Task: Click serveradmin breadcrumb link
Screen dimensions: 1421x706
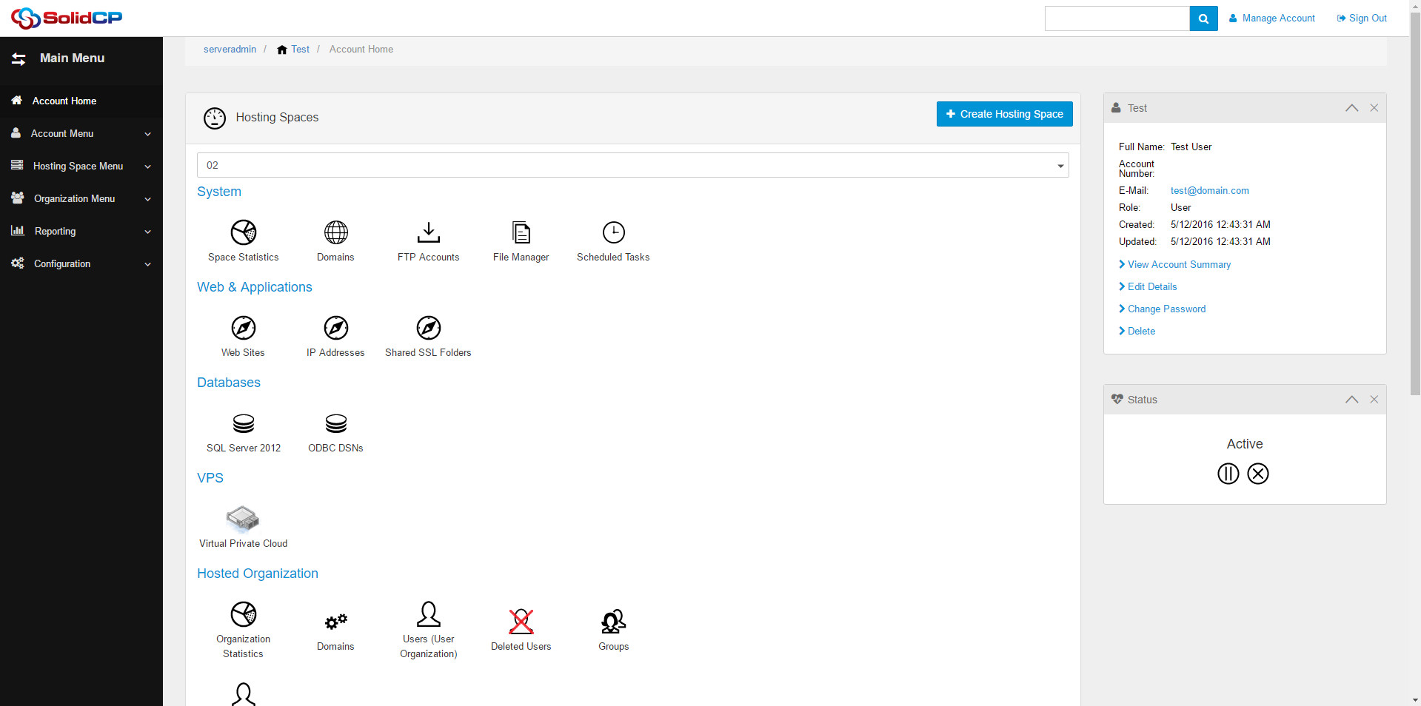Action: coord(230,50)
